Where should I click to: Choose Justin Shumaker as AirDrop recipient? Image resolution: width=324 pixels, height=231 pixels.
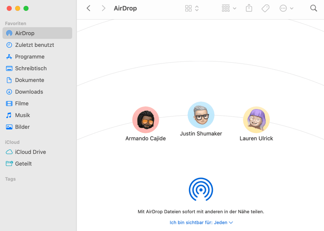tap(201, 115)
